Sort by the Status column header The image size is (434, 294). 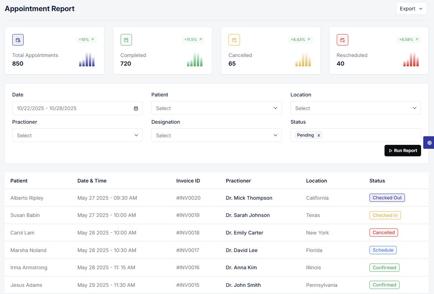click(x=377, y=181)
